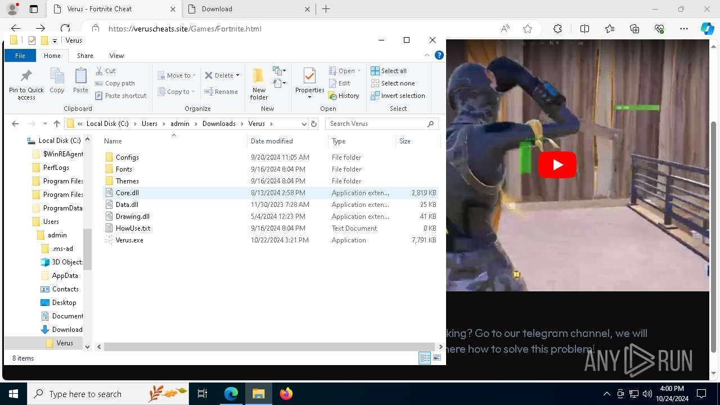Image resolution: width=720 pixels, height=405 pixels.
Task: Click the Cut scissors command
Action: click(106, 71)
